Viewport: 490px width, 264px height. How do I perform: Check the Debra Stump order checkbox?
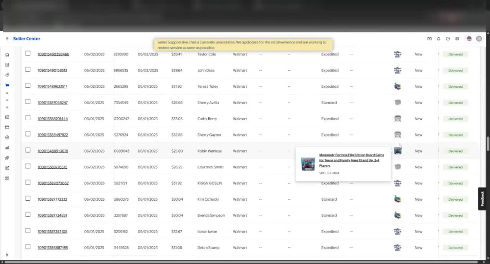click(x=28, y=247)
